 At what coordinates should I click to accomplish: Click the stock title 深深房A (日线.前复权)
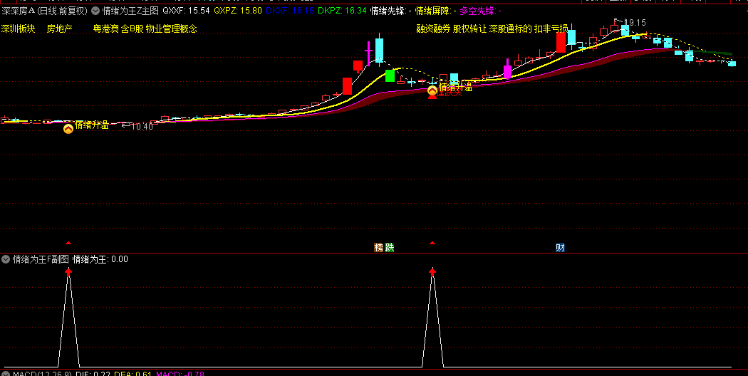44,10
